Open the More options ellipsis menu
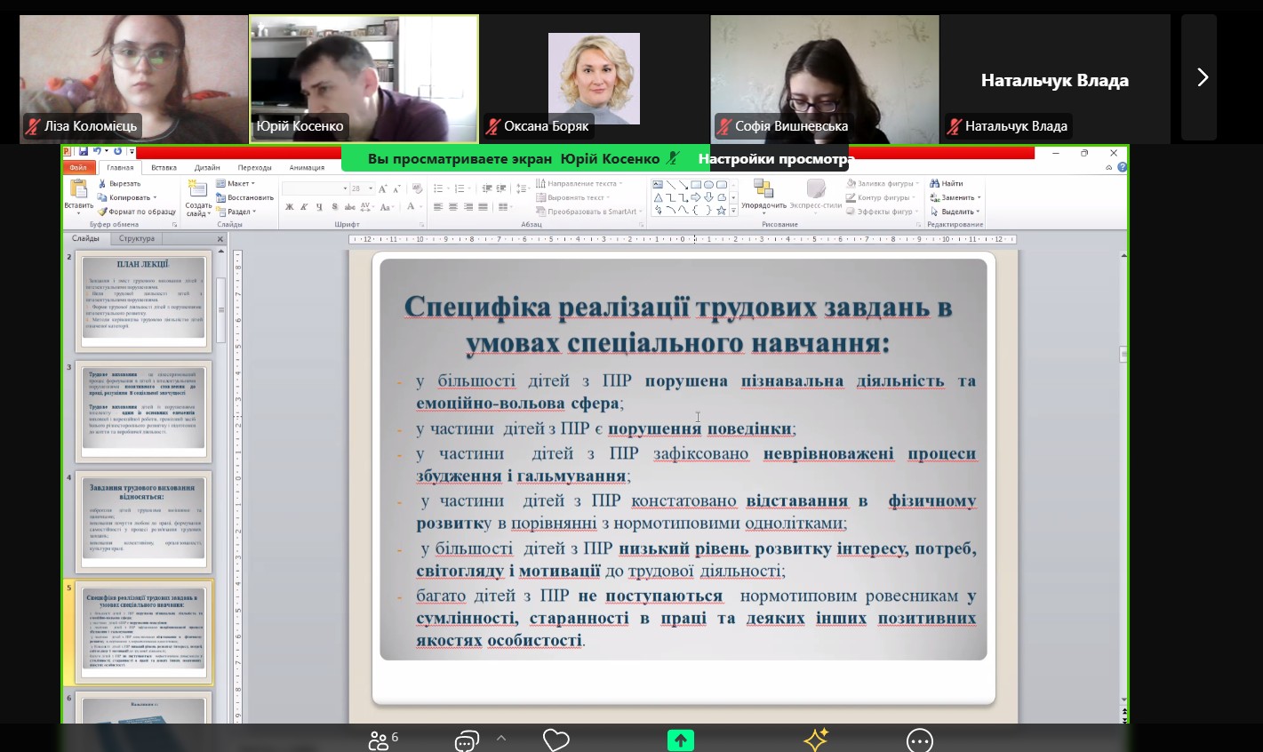 [919, 740]
